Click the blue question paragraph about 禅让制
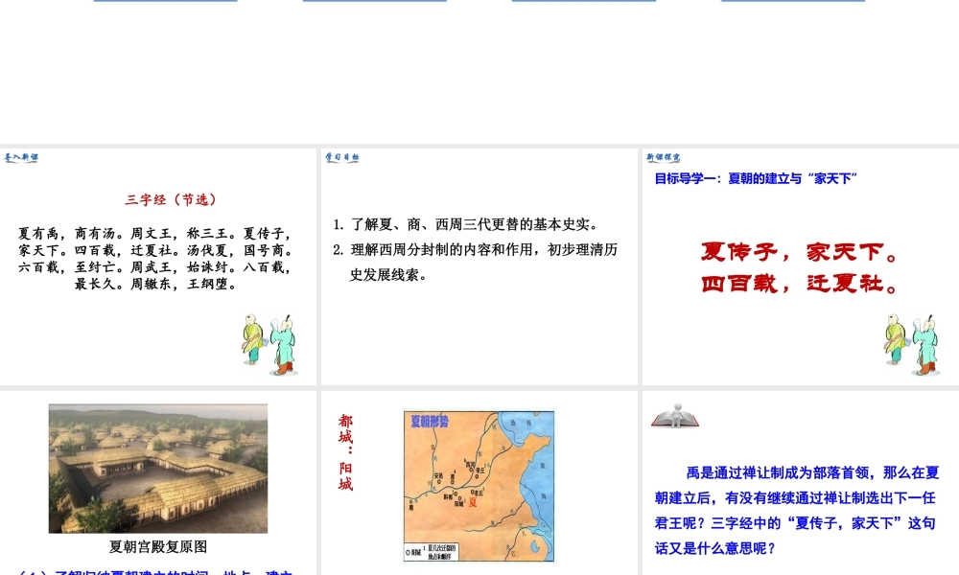Image resolution: width=959 pixels, height=575 pixels. [x=798, y=510]
